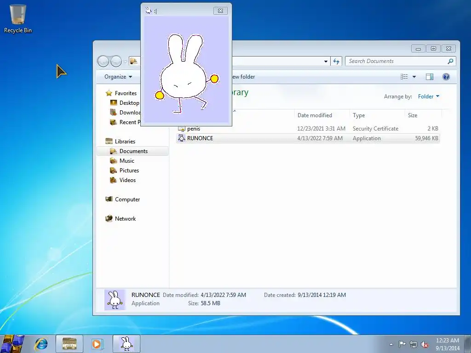Click the Forward navigation button in Explorer

click(116, 61)
